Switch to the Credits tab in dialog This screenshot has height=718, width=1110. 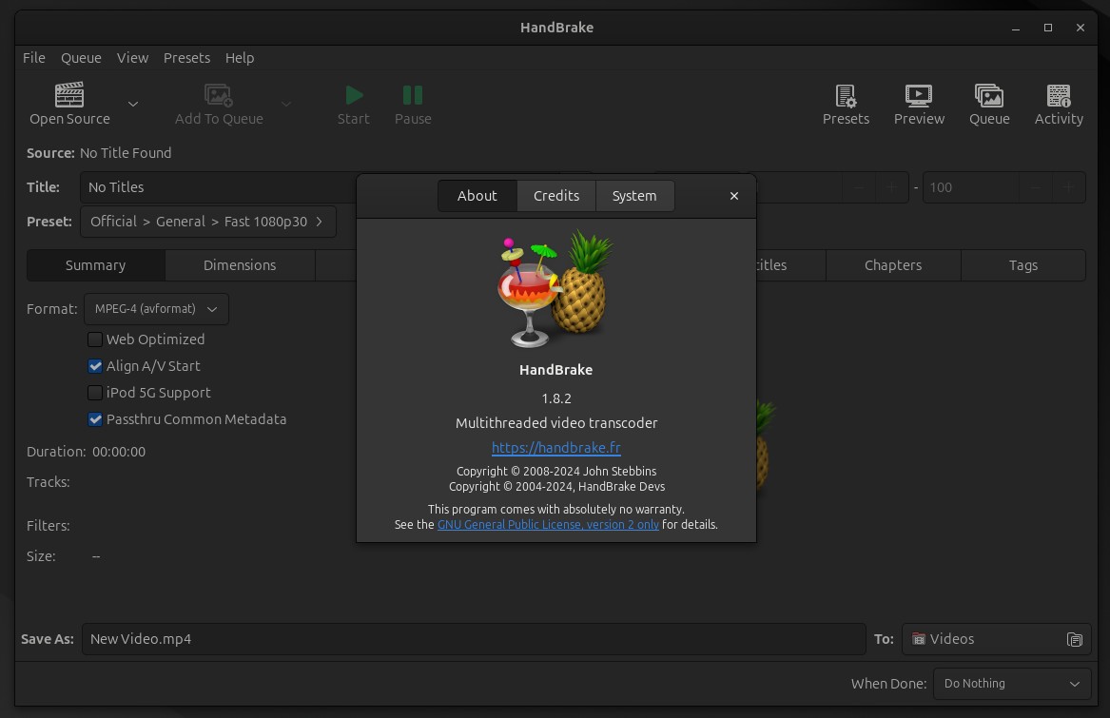556,196
